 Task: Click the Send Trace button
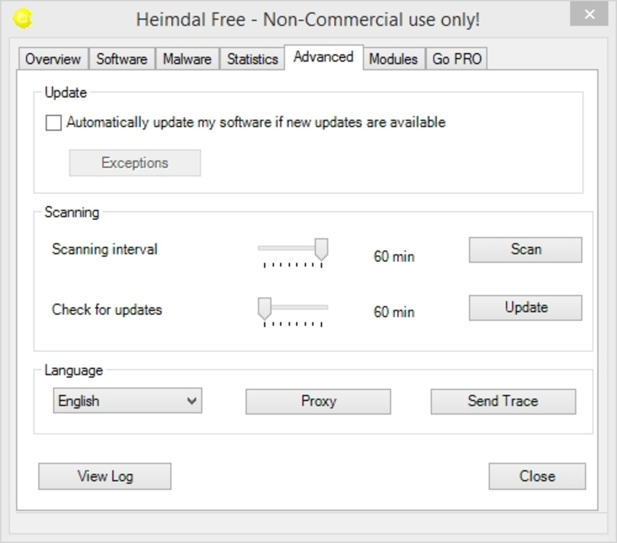(503, 401)
